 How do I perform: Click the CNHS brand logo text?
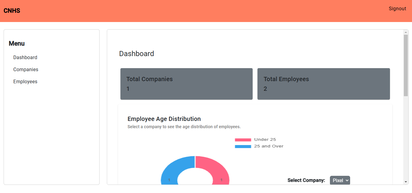pyautogui.click(x=12, y=11)
